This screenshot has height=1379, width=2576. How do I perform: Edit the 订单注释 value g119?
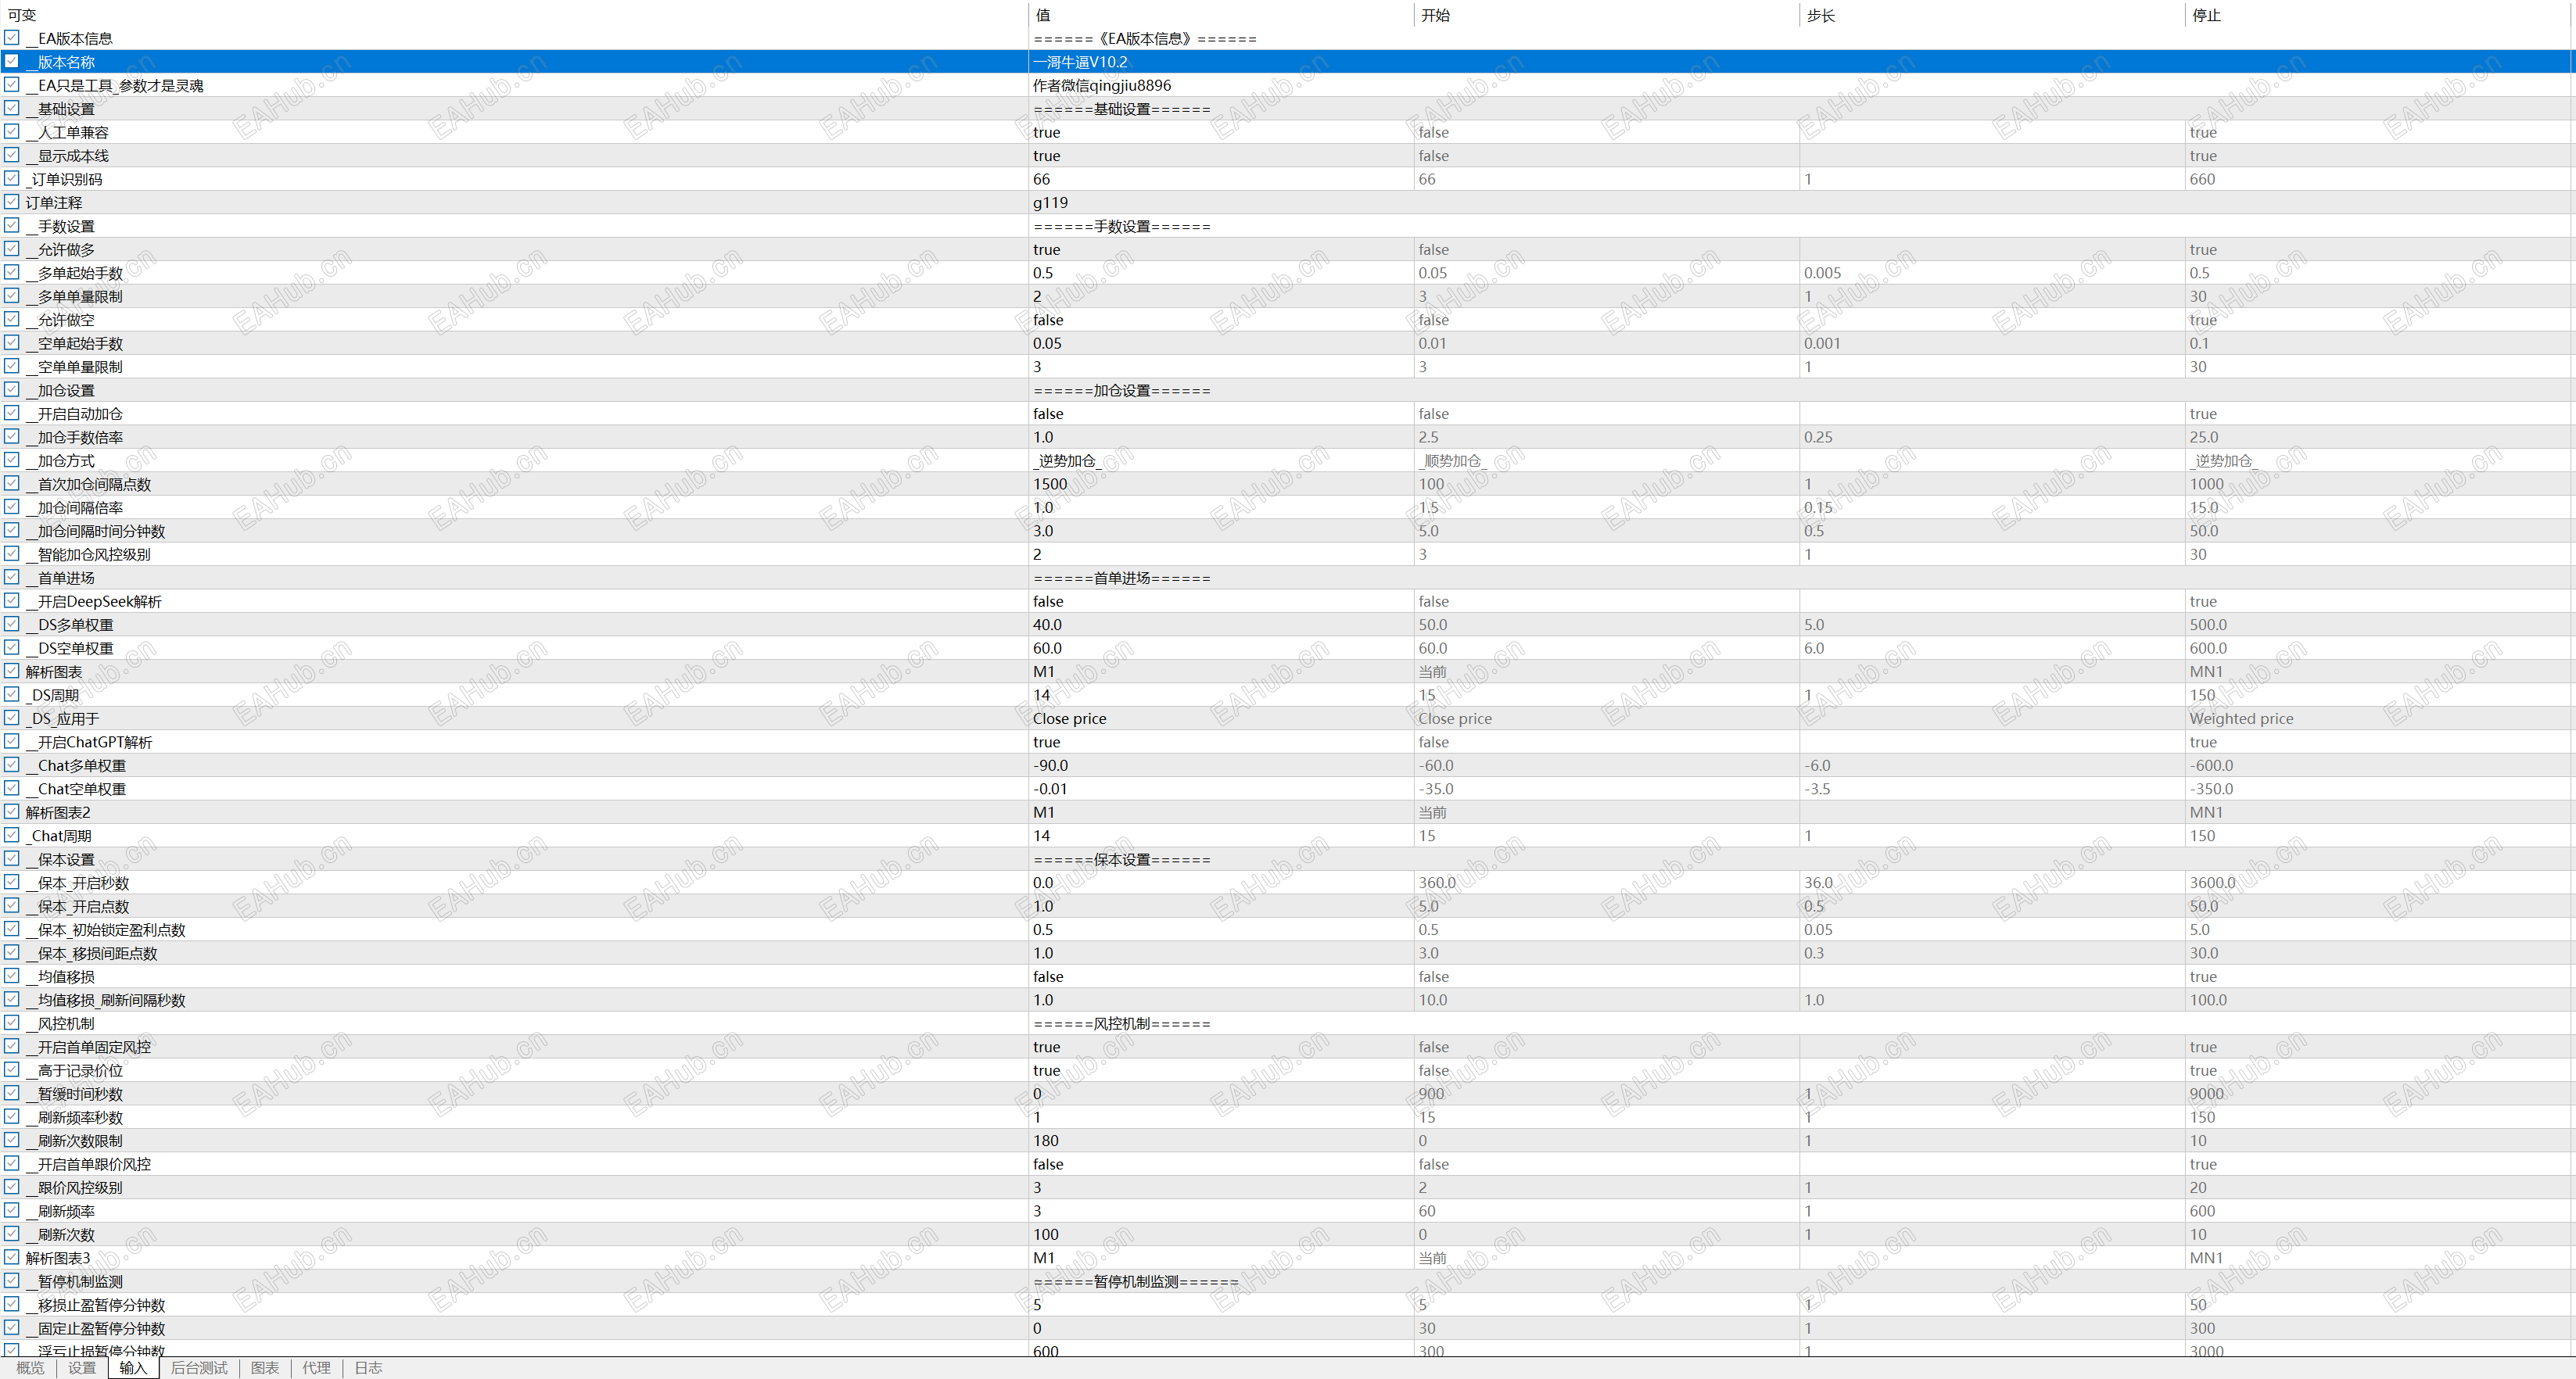pyautogui.click(x=1050, y=202)
